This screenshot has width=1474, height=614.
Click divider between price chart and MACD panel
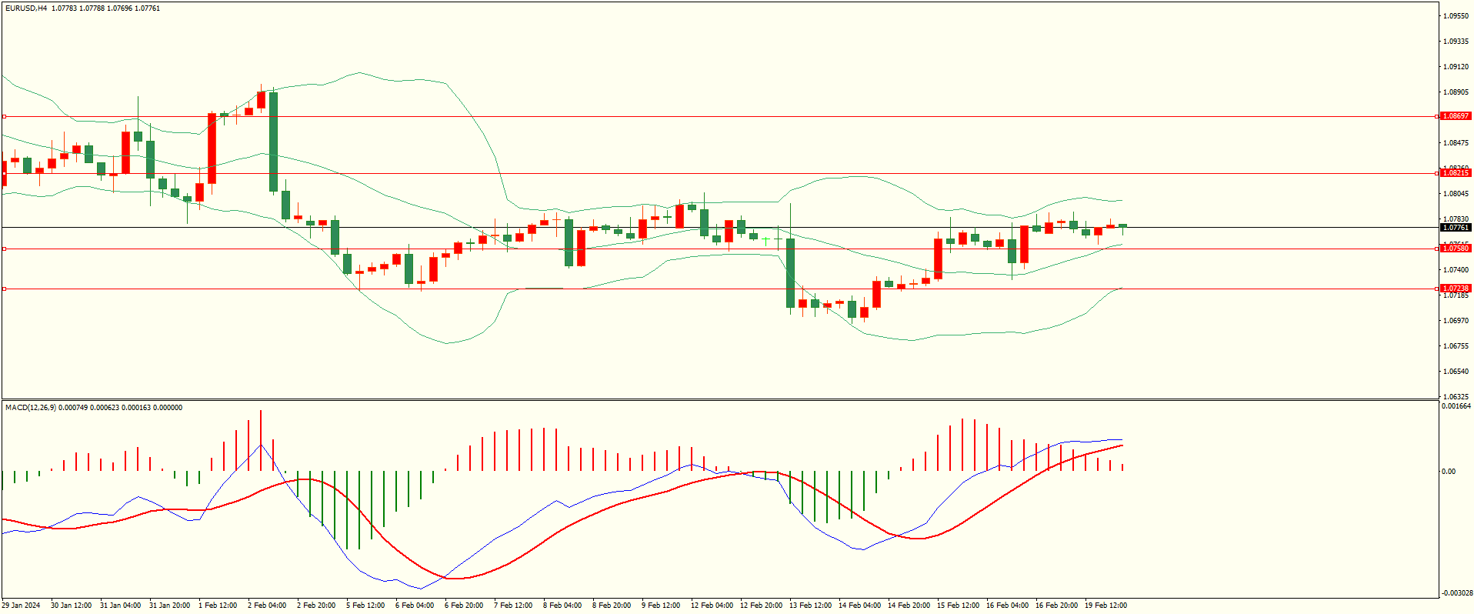(719, 399)
